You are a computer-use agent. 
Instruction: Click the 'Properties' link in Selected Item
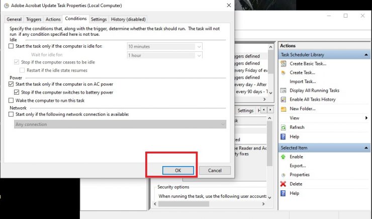[x=300, y=175]
